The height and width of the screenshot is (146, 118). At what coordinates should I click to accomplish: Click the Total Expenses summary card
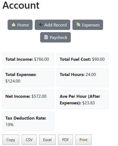pos(28,78)
